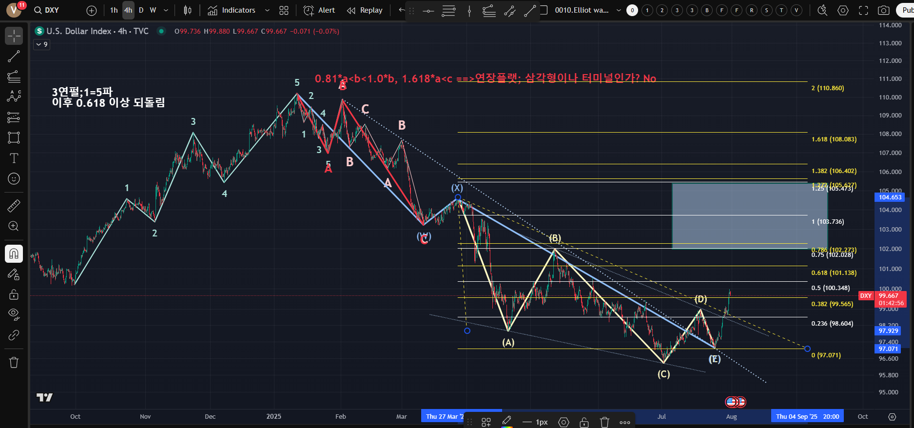Screen dimensions: 914x428
Task: Open the layout grid selector
Action: (284, 10)
